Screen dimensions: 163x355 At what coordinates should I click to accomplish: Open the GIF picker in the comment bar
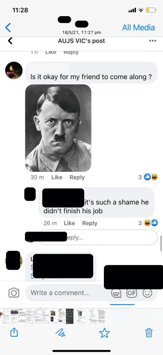coord(132,293)
